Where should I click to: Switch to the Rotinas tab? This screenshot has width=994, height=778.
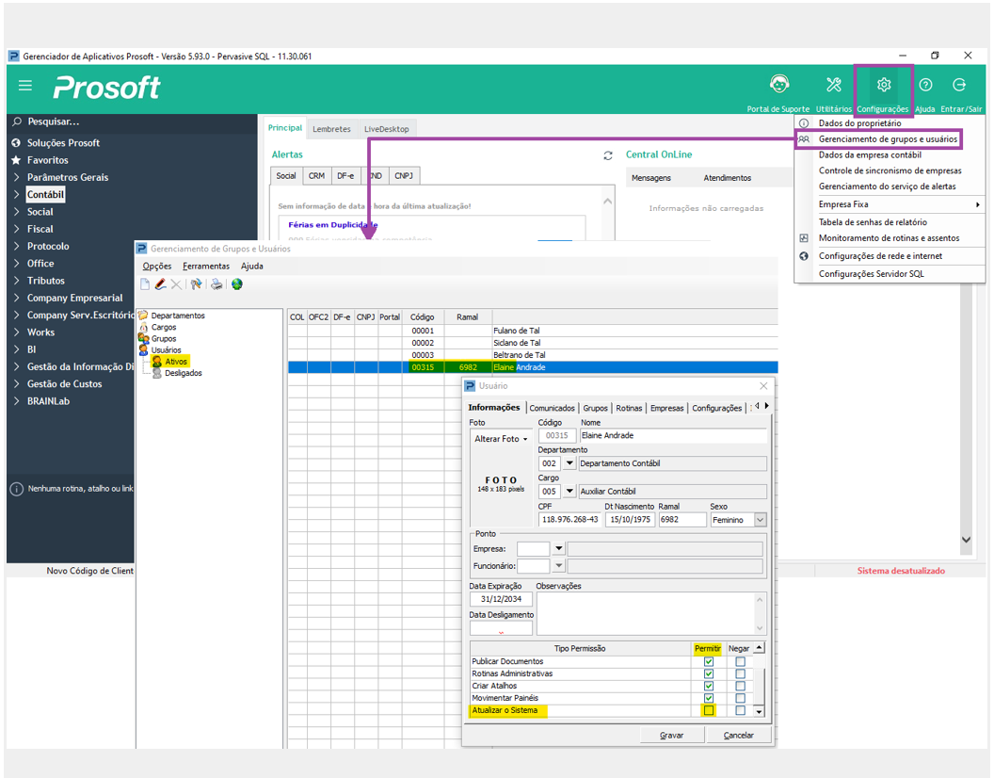click(x=629, y=408)
